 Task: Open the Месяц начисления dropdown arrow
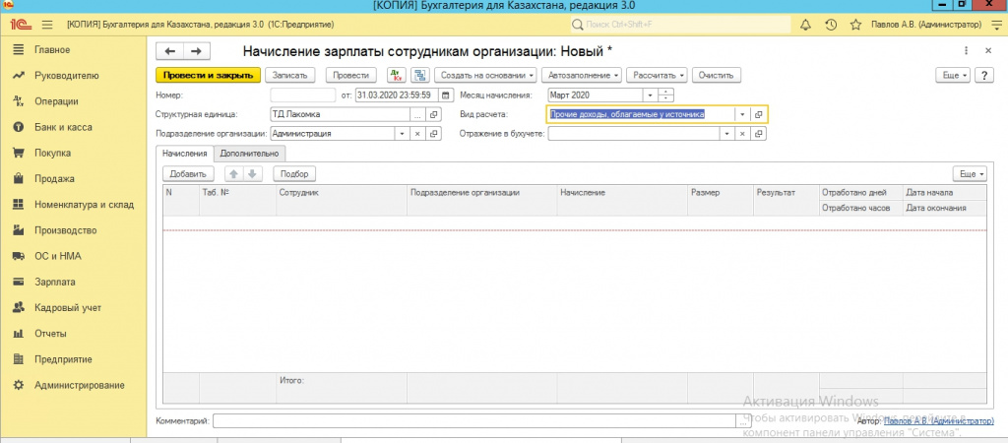pos(651,95)
